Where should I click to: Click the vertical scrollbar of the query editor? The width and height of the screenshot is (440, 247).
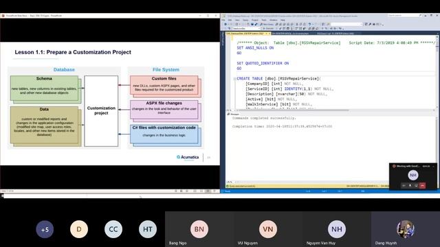coord(437,71)
